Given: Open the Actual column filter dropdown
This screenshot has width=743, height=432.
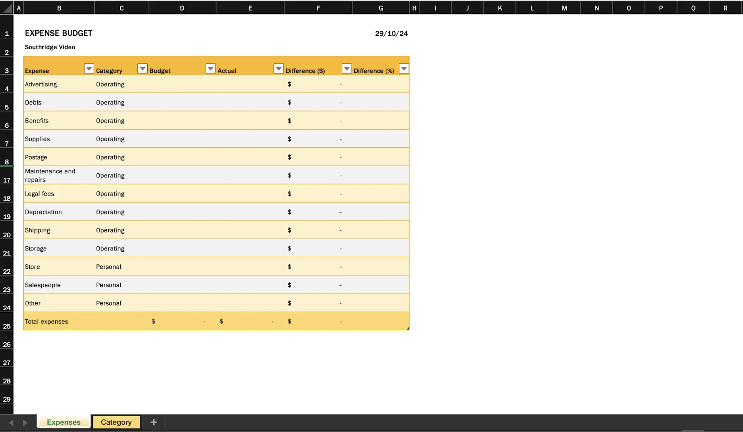Looking at the screenshot, I should (279, 69).
